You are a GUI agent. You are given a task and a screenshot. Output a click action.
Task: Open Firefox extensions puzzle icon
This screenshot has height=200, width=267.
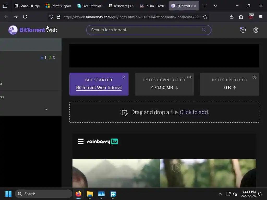241,17
